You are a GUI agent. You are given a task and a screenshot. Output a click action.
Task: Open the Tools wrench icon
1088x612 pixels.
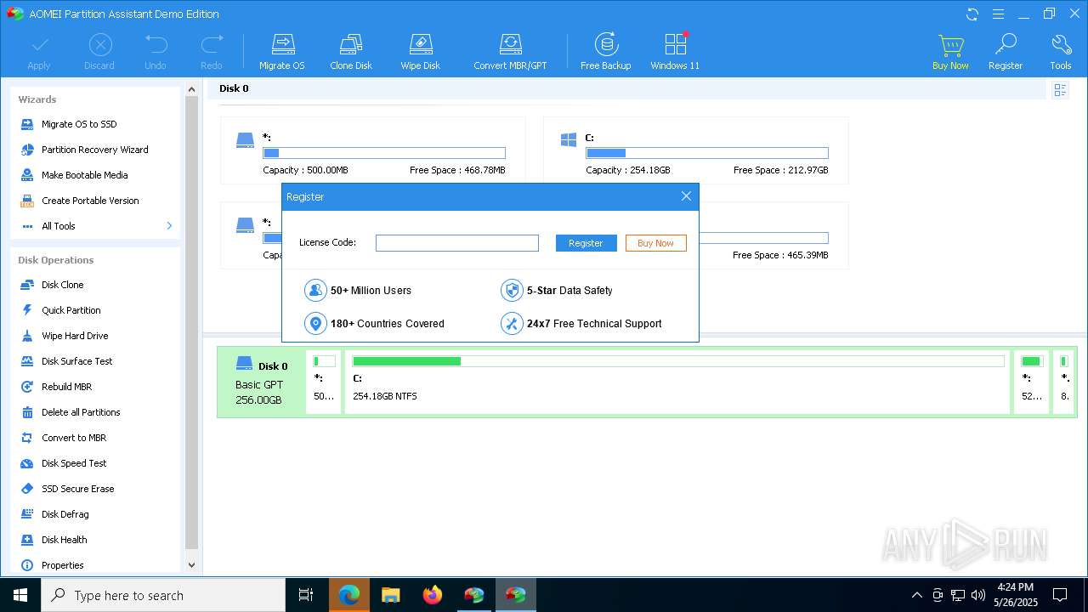[x=1061, y=52]
